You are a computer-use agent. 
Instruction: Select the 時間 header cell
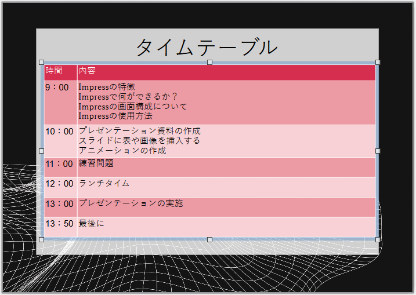tap(60, 72)
